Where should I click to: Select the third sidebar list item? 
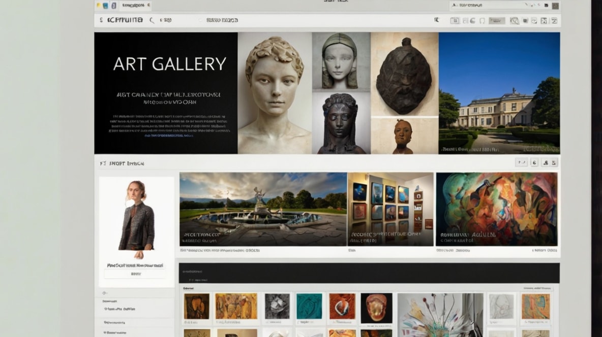click(114, 322)
